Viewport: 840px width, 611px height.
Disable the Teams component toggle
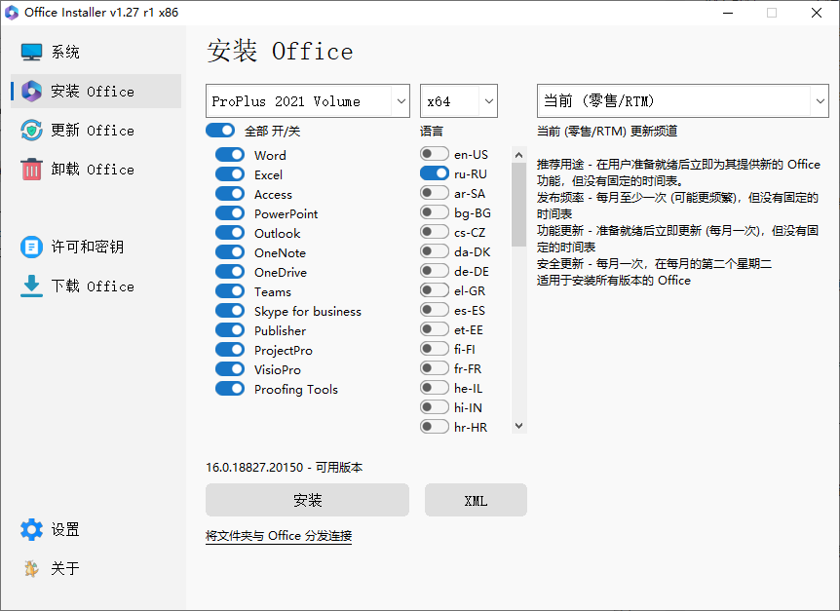(x=230, y=290)
